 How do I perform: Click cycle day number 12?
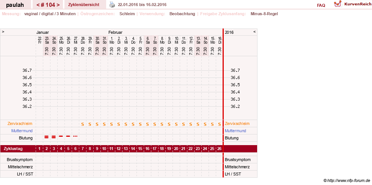119,149
